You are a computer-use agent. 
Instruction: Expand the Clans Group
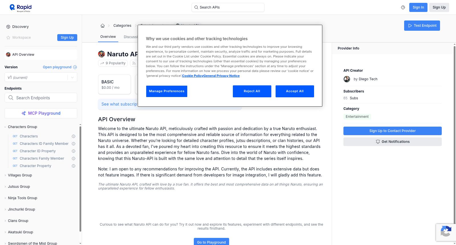pyautogui.click(x=18, y=221)
